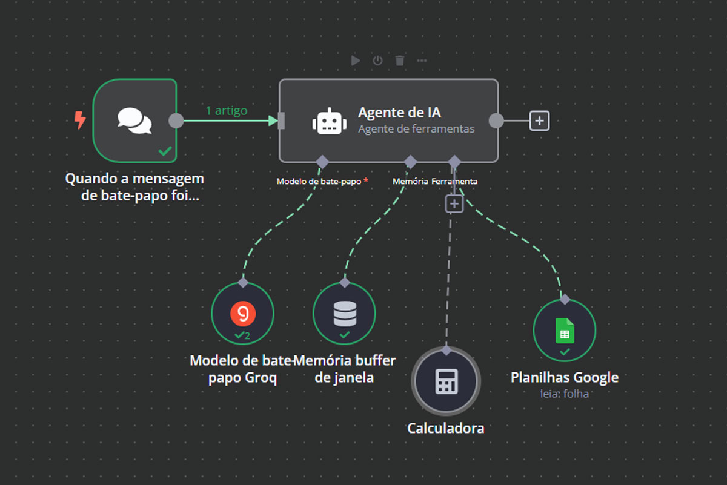727x485 pixels.
Task: Click the chat trigger node icon
Action: pyautogui.click(x=134, y=120)
